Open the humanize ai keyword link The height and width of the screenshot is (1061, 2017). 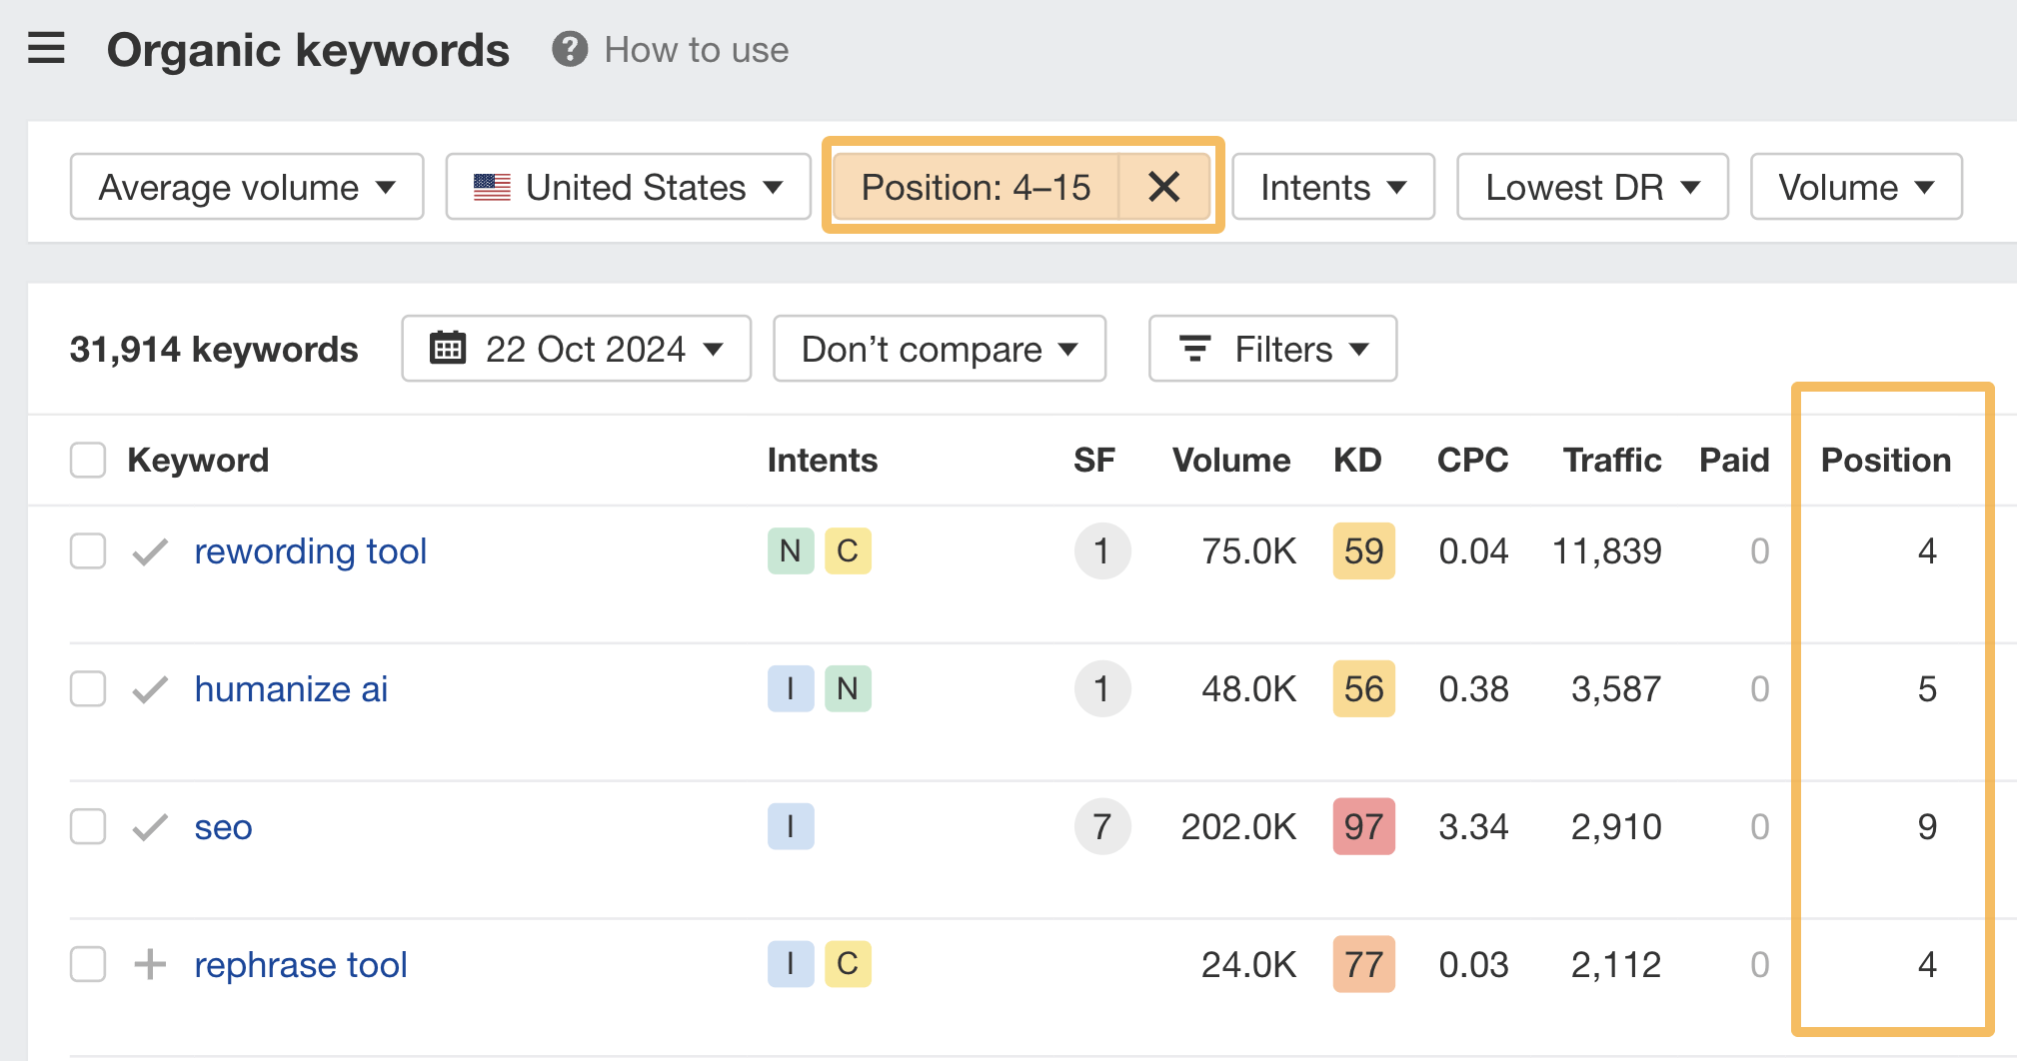[291, 689]
